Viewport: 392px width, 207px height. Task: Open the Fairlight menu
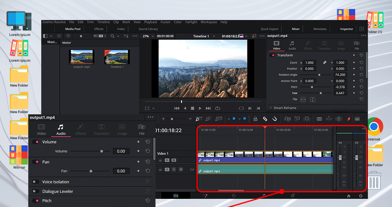191,22
